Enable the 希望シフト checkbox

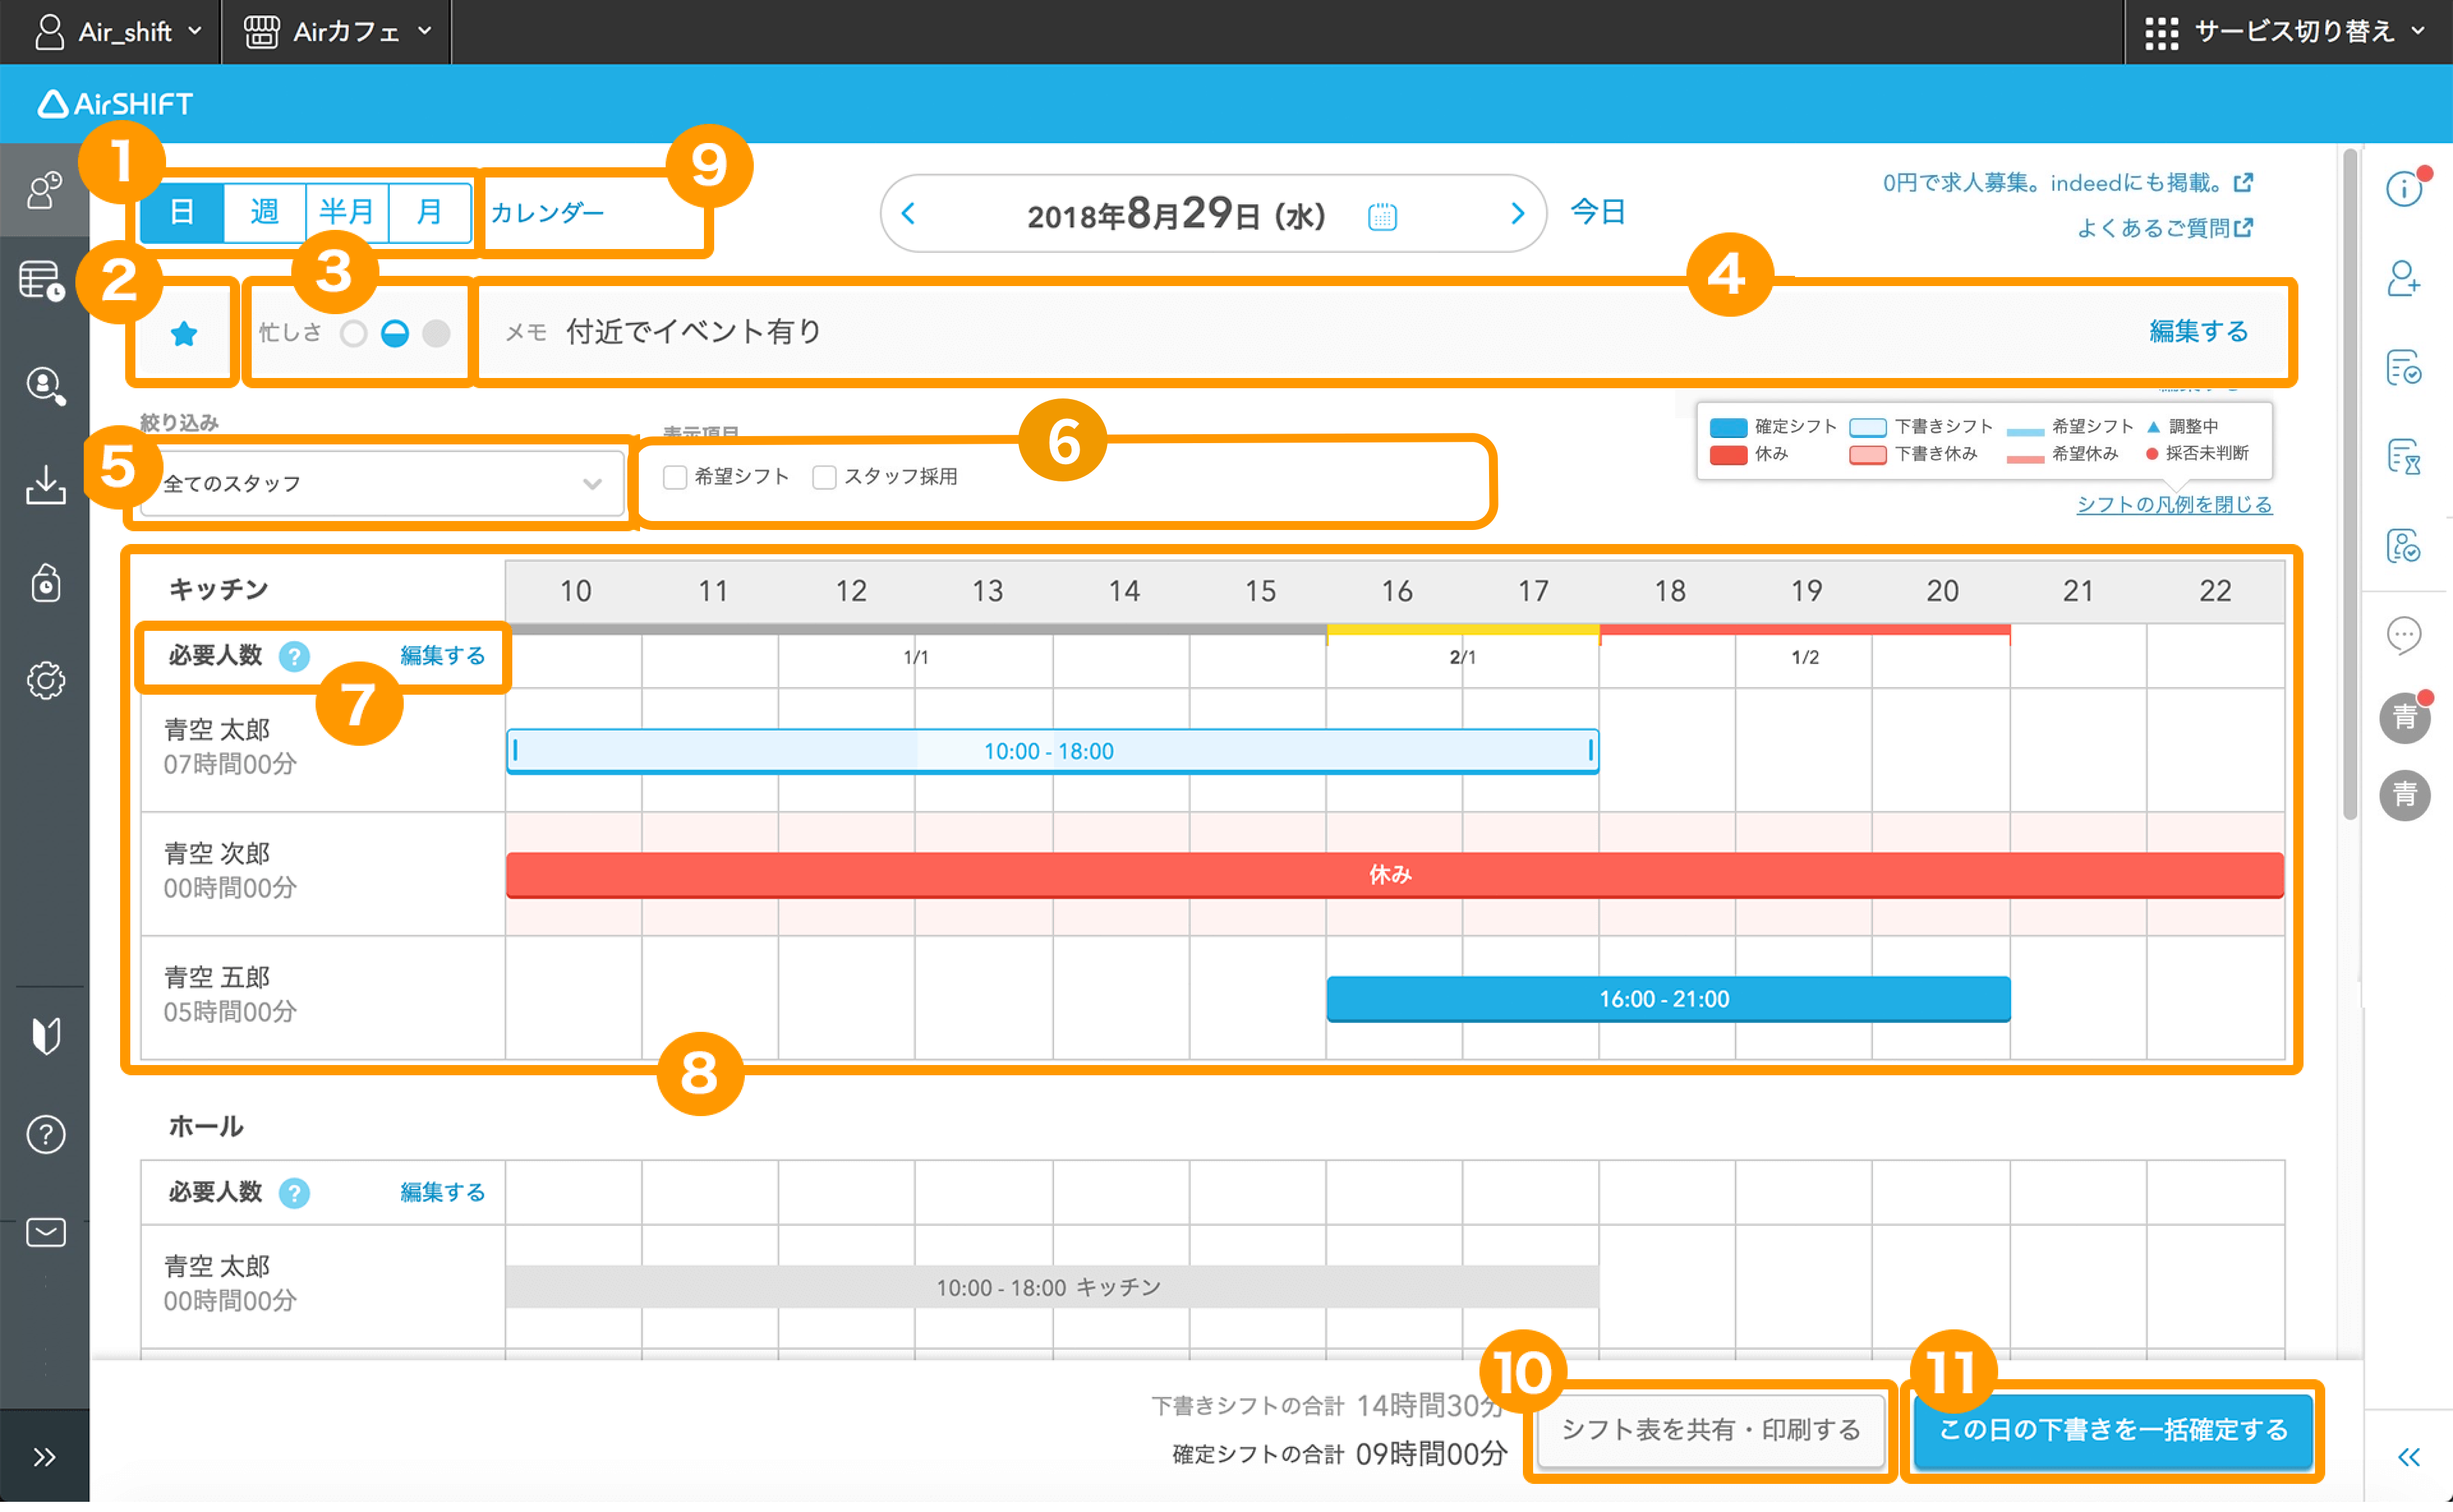(675, 478)
